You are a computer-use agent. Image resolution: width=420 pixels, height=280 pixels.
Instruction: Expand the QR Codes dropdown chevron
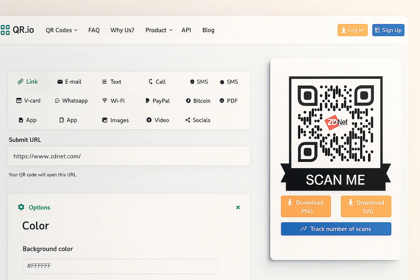click(x=76, y=30)
